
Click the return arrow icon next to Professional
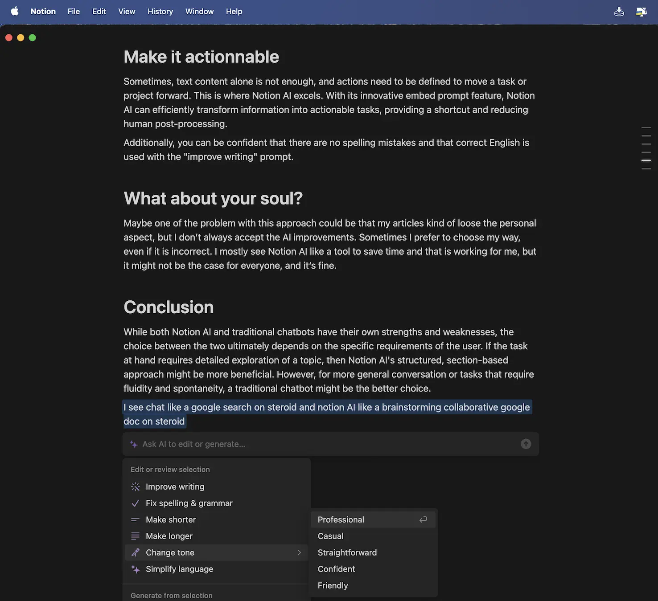click(423, 519)
